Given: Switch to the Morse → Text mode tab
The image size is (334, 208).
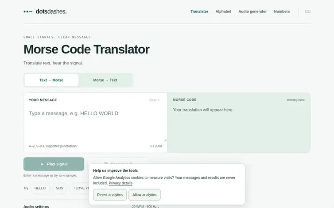Looking at the screenshot, I should pos(105,80).
